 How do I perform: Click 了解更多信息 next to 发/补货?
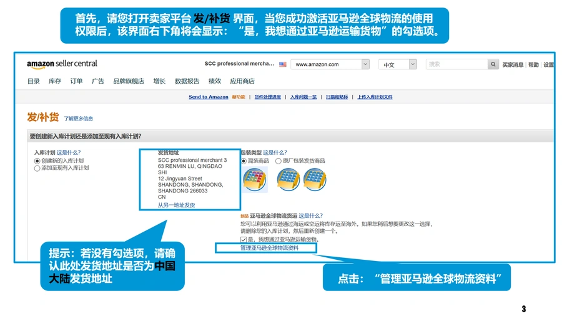click(x=79, y=119)
